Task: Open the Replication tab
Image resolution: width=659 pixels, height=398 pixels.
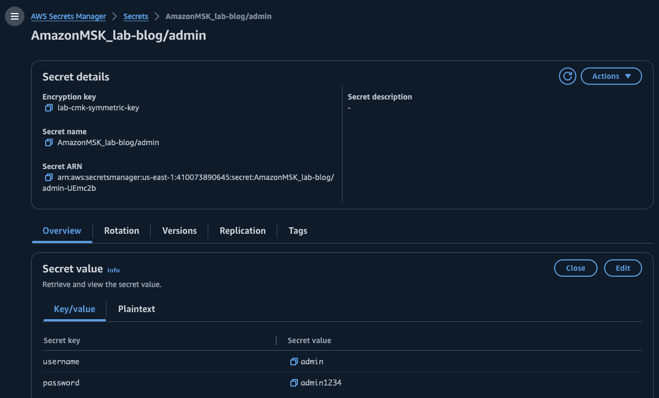Action: point(243,231)
